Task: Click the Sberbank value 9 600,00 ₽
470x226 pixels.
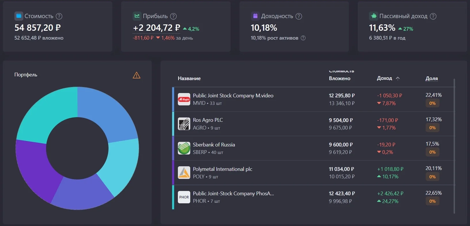Action: [341, 145]
